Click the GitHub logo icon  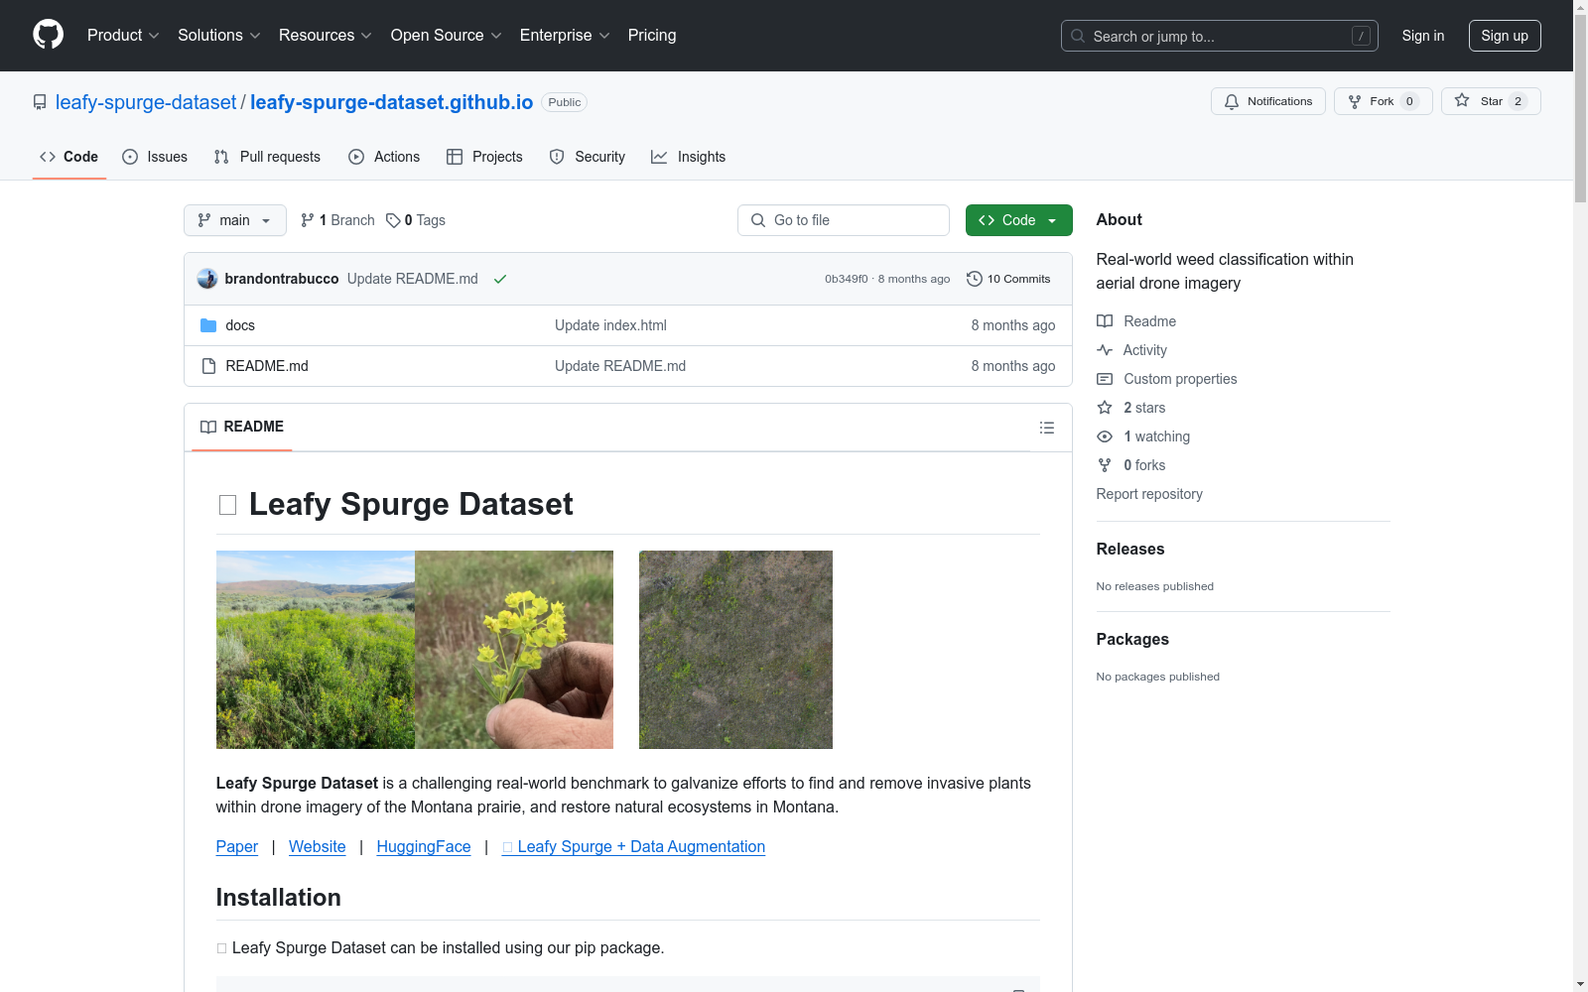[48, 35]
